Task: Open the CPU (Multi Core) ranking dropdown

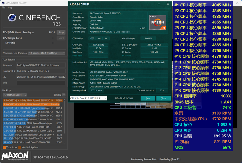Action: click(x=15, y=95)
